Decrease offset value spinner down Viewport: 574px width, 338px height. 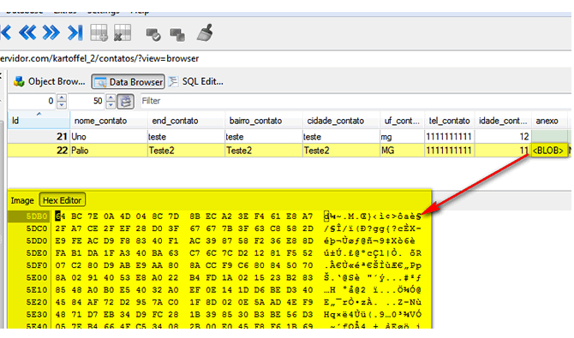tap(62, 105)
